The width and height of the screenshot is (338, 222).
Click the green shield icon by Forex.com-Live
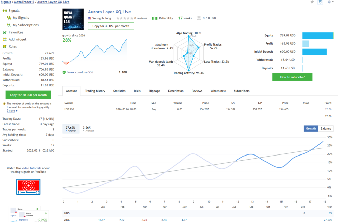point(64,72)
